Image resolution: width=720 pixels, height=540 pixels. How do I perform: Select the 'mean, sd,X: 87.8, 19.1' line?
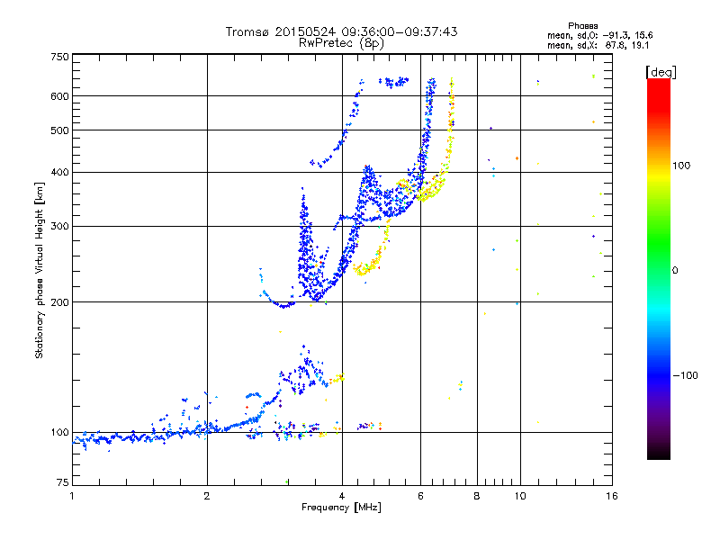pos(598,45)
